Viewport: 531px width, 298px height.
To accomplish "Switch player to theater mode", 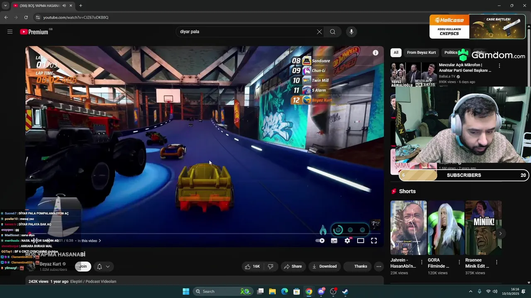I will tap(360, 240).
